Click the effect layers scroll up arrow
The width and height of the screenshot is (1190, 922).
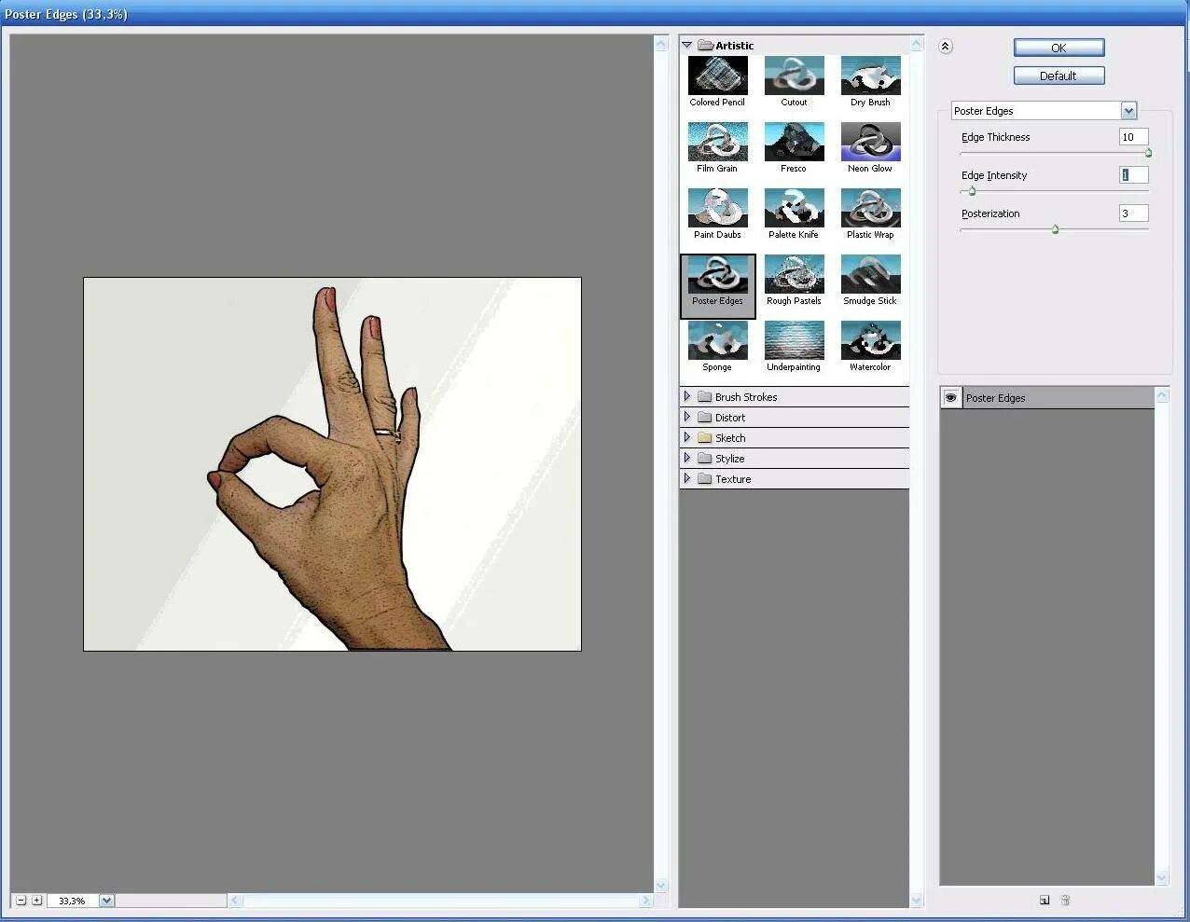1162,395
